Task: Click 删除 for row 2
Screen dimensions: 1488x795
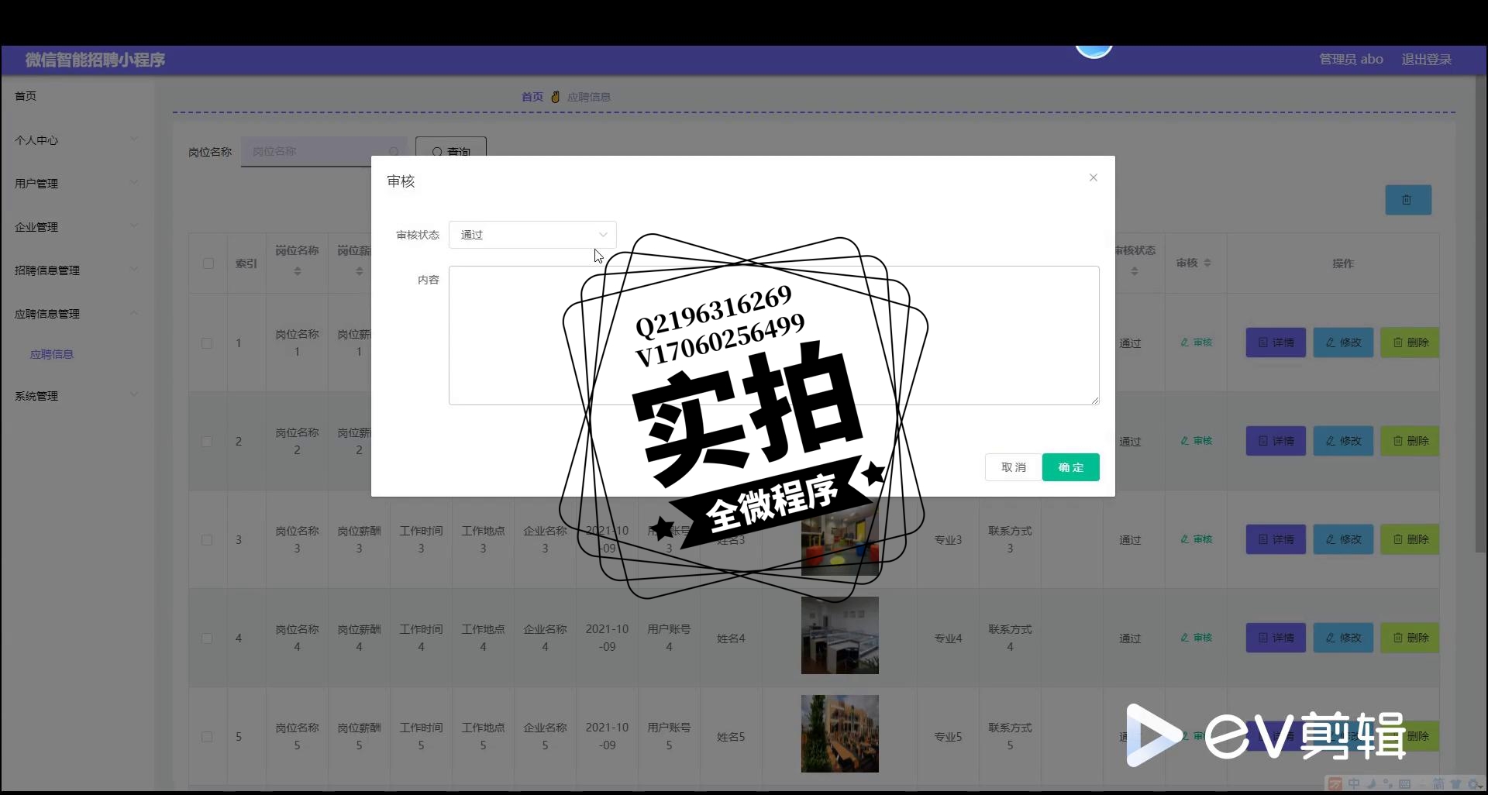Action: click(1410, 441)
